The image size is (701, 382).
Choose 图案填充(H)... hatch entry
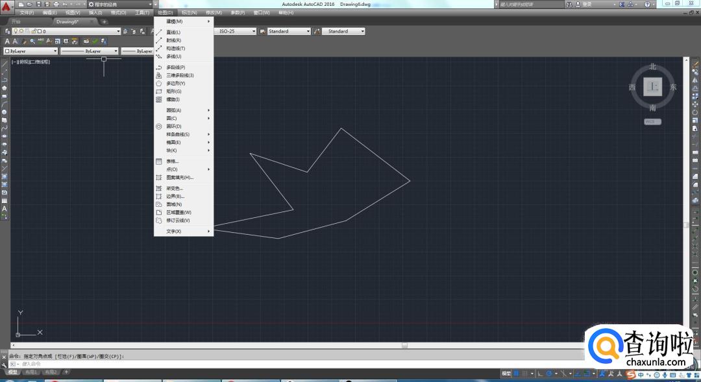(183, 177)
